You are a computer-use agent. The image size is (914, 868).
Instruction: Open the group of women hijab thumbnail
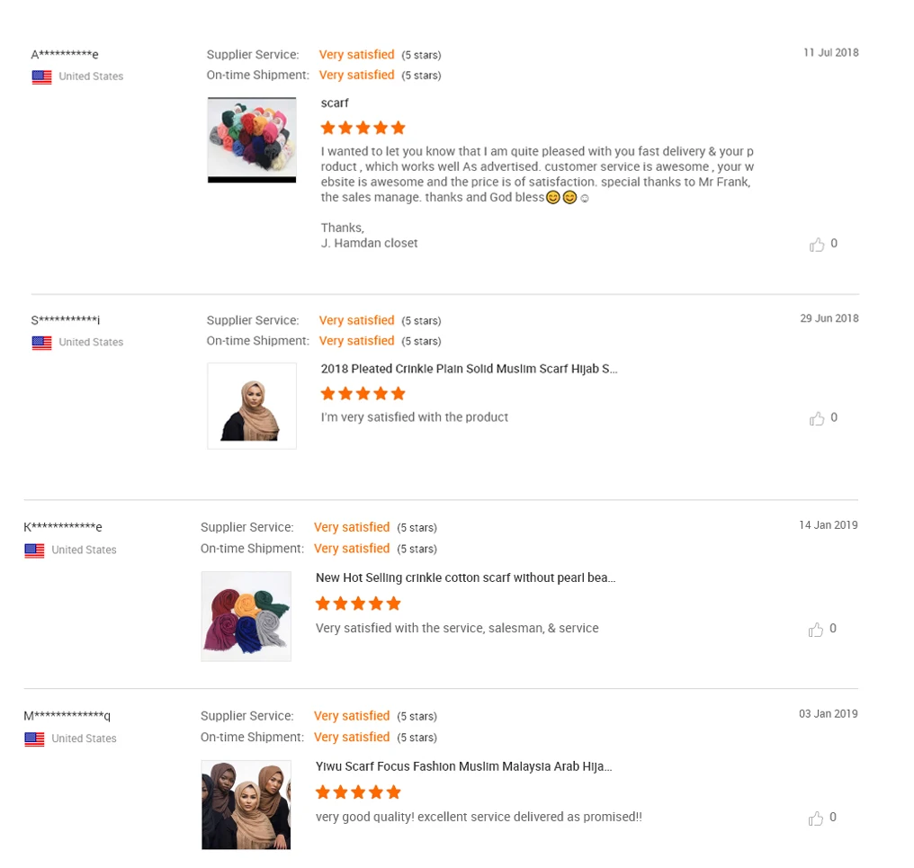coord(246,804)
